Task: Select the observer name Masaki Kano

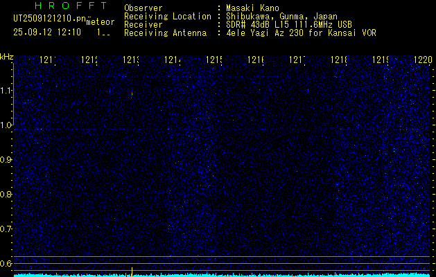Action: [252, 8]
